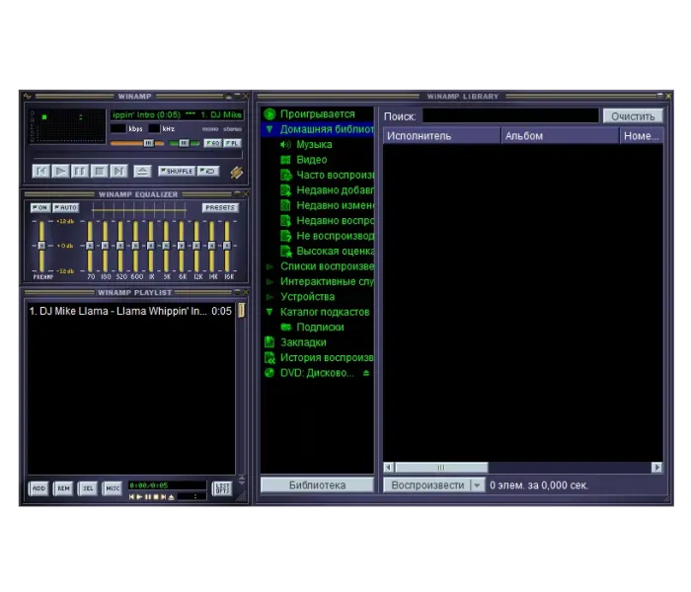691x592 pixels.
Task: Open file with the Eject button
Action: click(x=142, y=171)
